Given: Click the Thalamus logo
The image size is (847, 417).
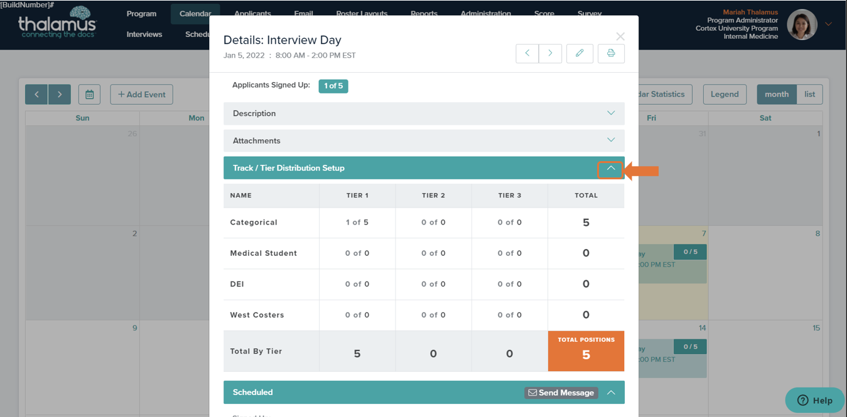Looking at the screenshot, I should pyautogui.click(x=58, y=23).
